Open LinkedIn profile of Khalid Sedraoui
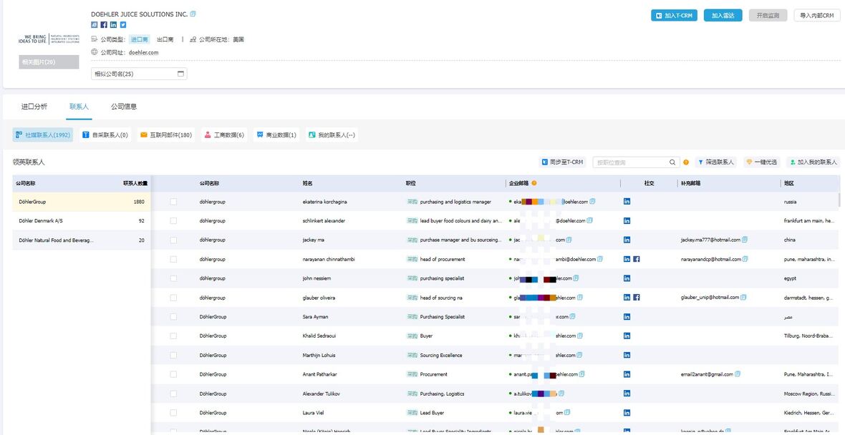845x435 pixels. (x=627, y=336)
